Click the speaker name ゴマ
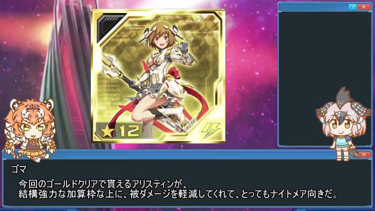 coord(19,169)
